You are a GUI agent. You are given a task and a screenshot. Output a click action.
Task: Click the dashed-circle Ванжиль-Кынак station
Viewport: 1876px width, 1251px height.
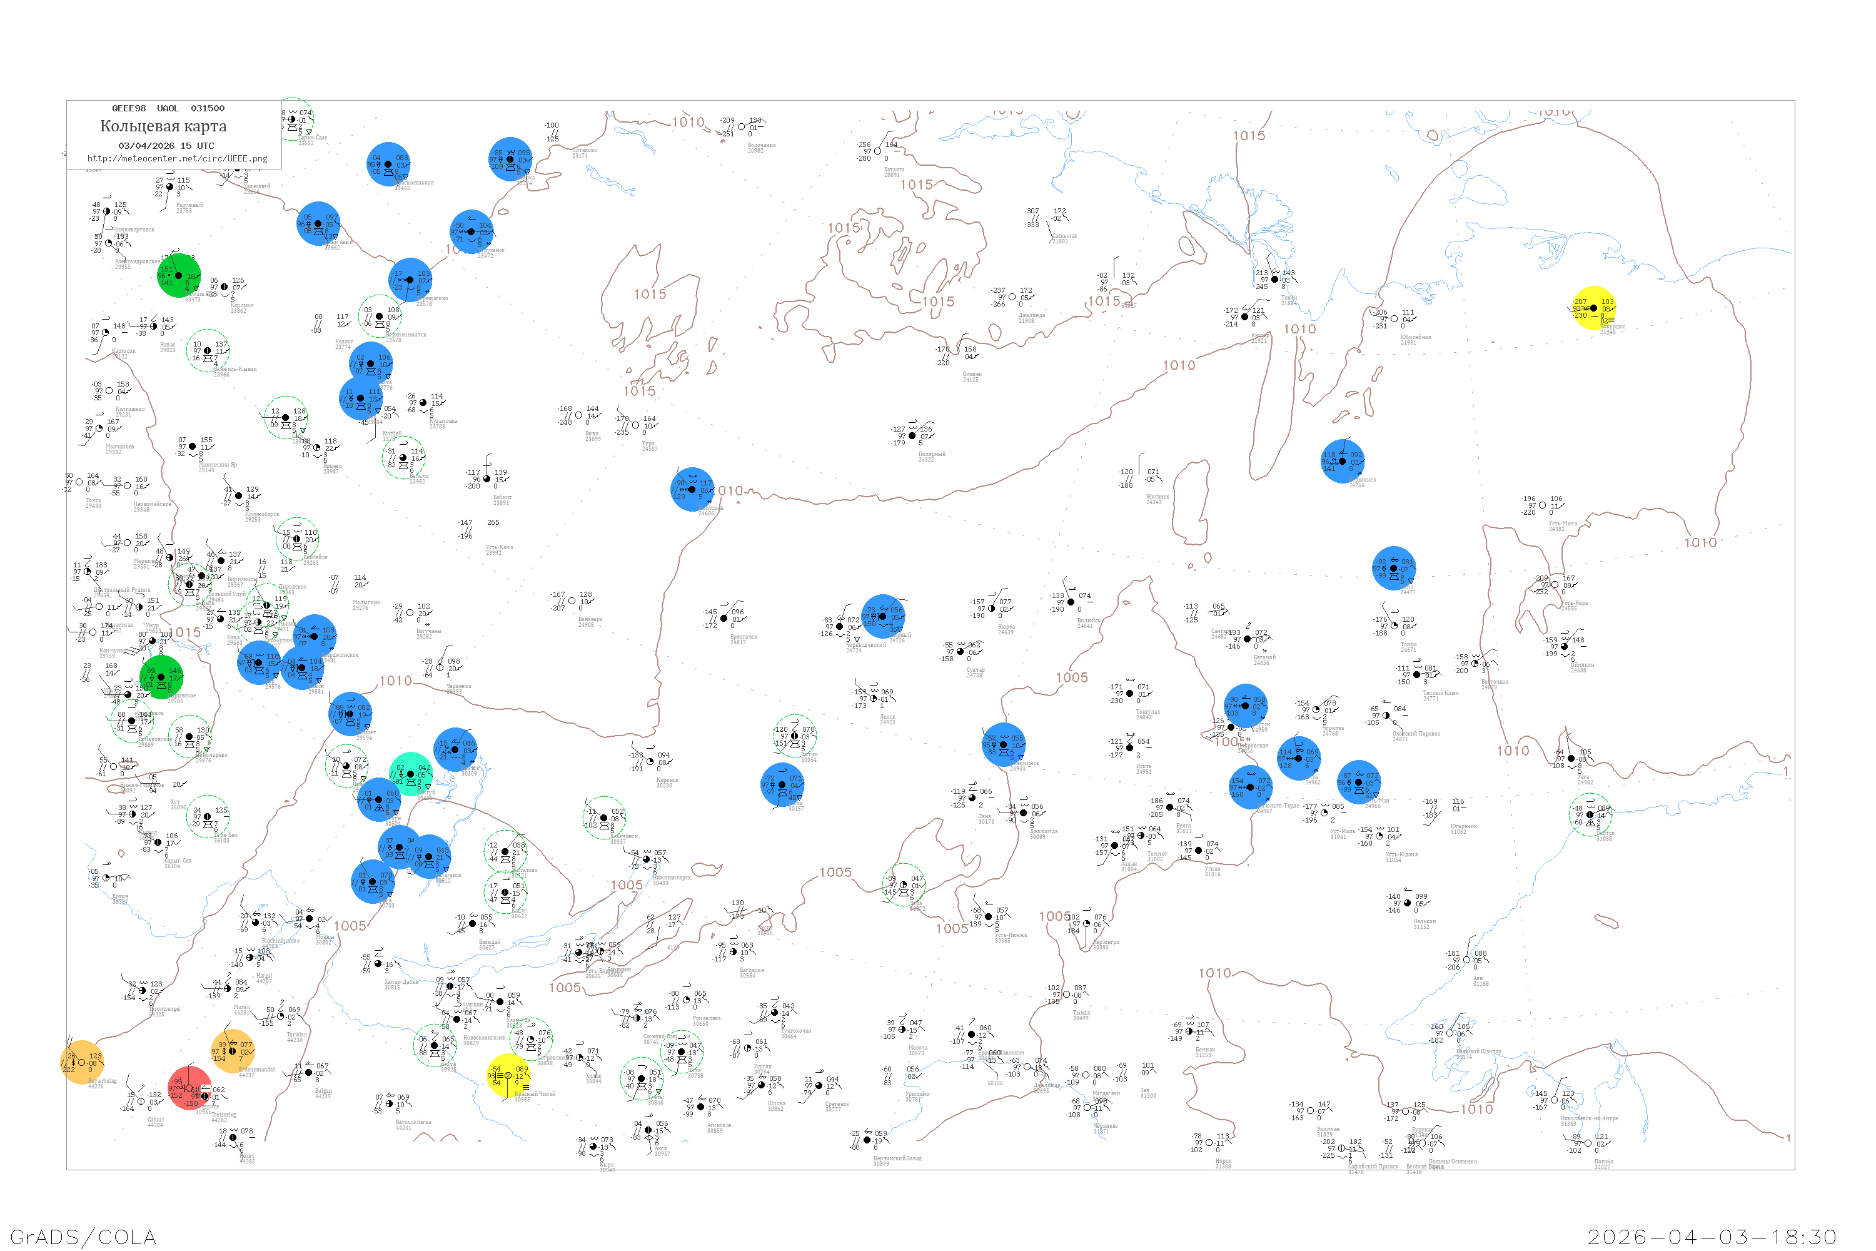click(208, 350)
